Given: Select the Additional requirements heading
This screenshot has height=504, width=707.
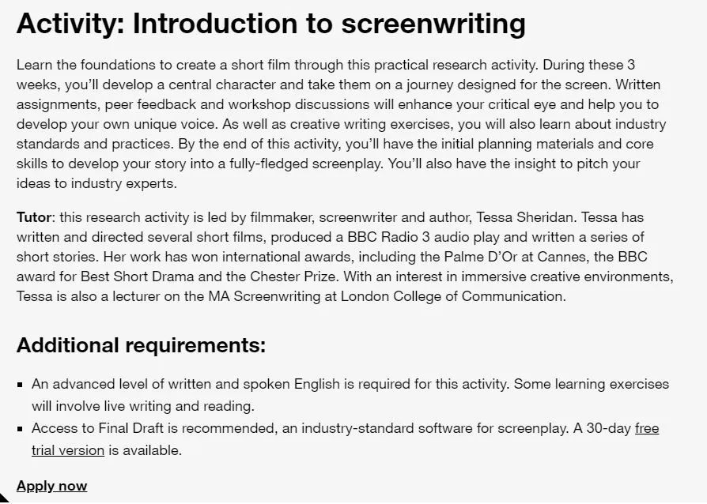Looking at the screenshot, I should coord(141,345).
